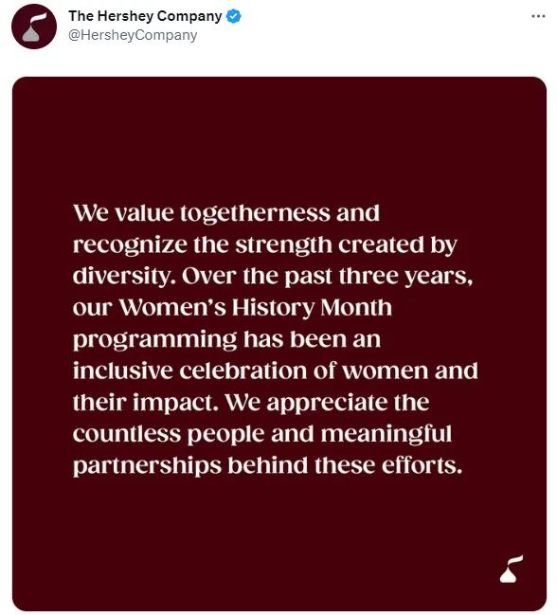
Task: Open "The Hershey Company" display name link
Action: [x=145, y=16]
